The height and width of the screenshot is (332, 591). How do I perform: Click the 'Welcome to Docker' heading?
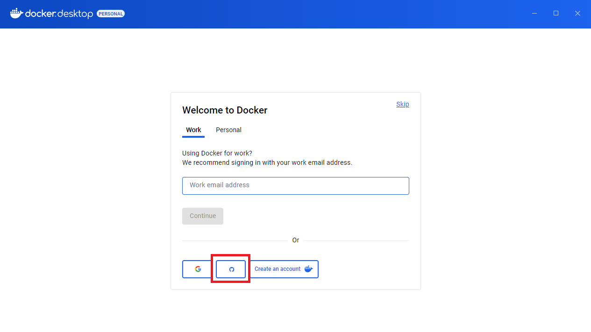(225, 110)
